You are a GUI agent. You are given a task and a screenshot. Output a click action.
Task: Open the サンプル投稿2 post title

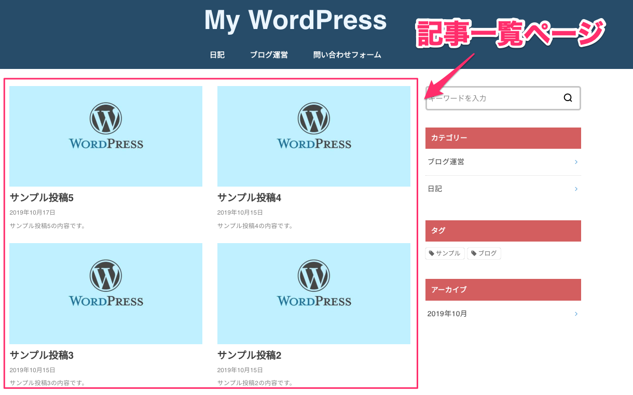(x=250, y=356)
